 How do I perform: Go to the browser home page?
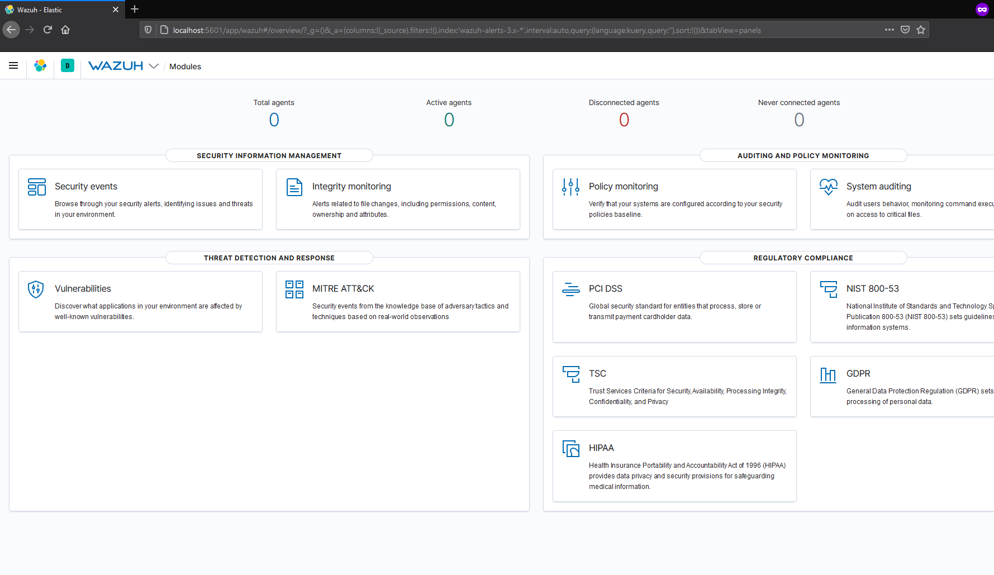click(65, 30)
